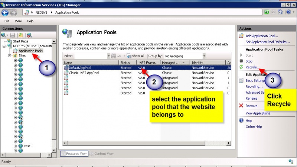Image resolution: width=297 pixels, height=167 pixels.
Task: Click the green Recycle arrows icon
Action: pos(241,67)
